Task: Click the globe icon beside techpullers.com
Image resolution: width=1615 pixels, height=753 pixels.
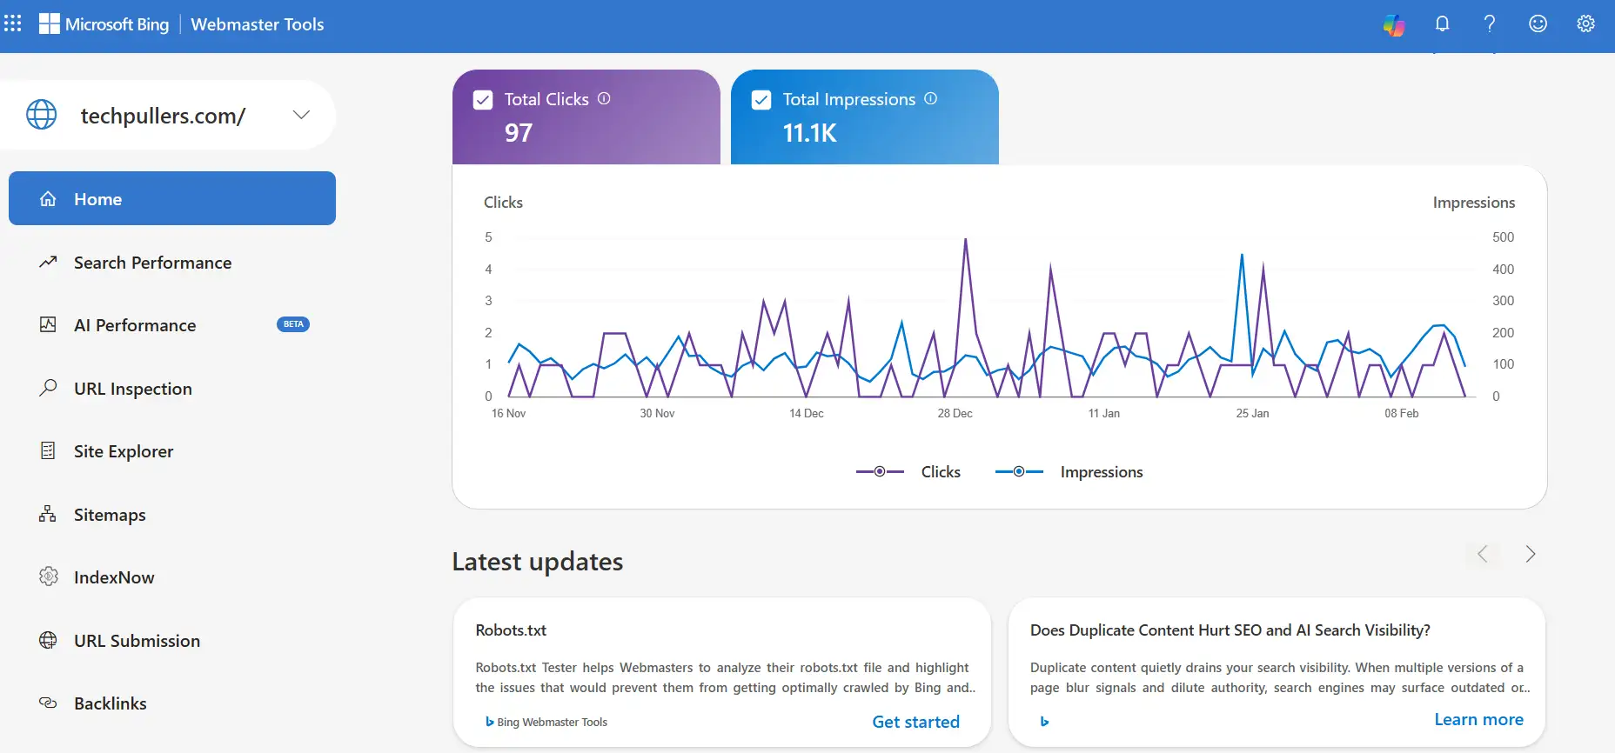Action: pos(41,115)
